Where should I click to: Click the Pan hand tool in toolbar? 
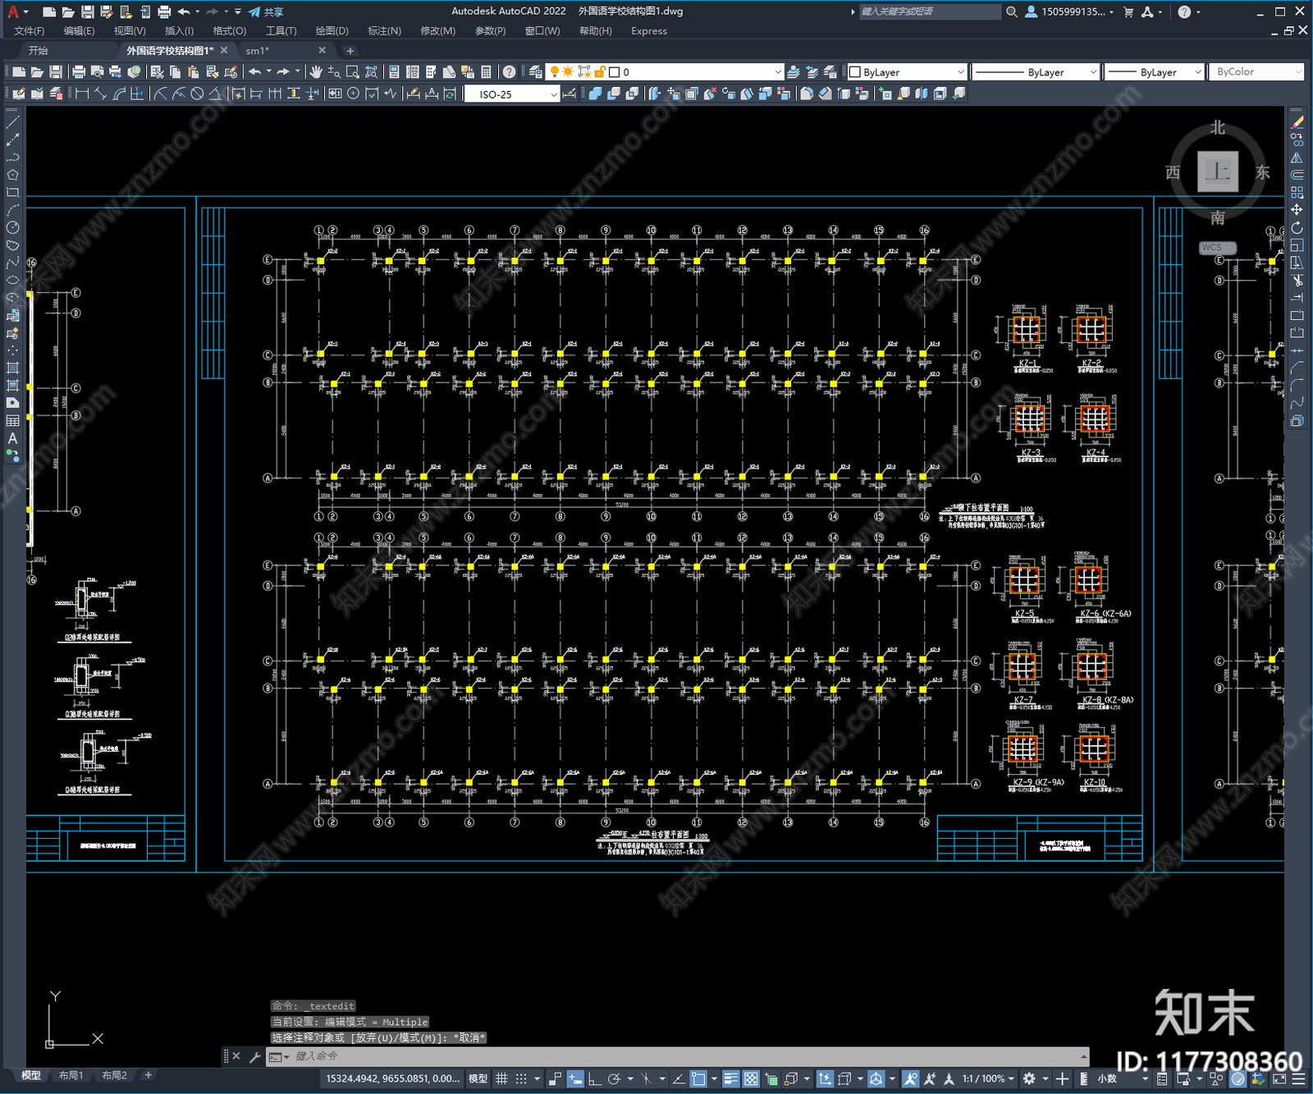tap(316, 72)
